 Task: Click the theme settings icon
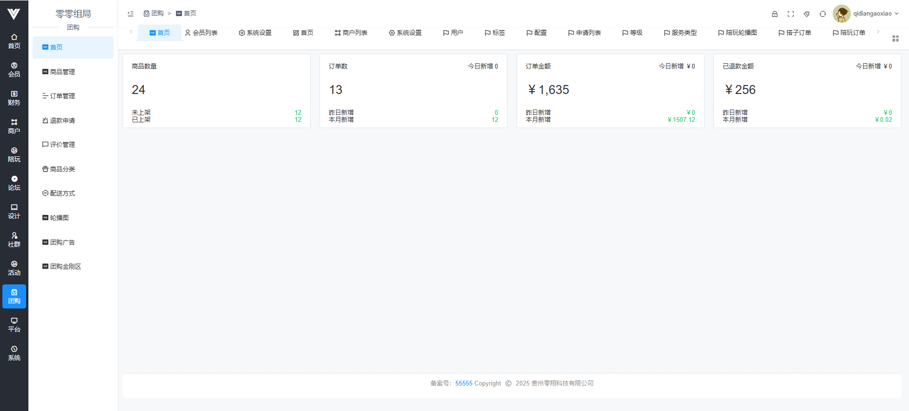807,14
